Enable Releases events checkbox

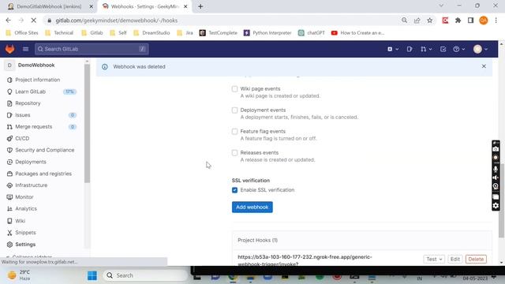(x=234, y=152)
